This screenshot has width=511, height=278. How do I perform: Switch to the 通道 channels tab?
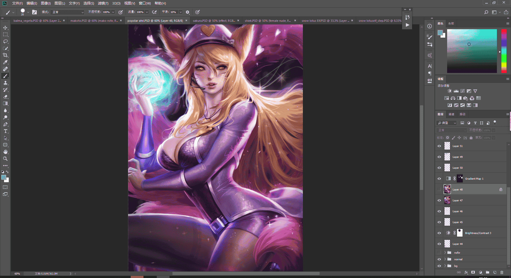coord(451,114)
